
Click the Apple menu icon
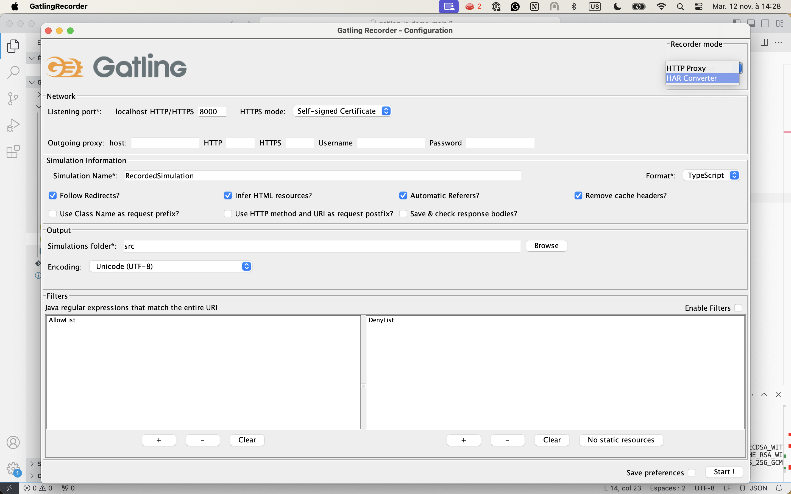(15, 7)
